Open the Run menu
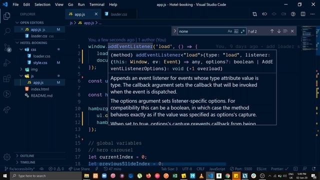The height and width of the screenshot is (180, 320). click(x=81, y=4)
